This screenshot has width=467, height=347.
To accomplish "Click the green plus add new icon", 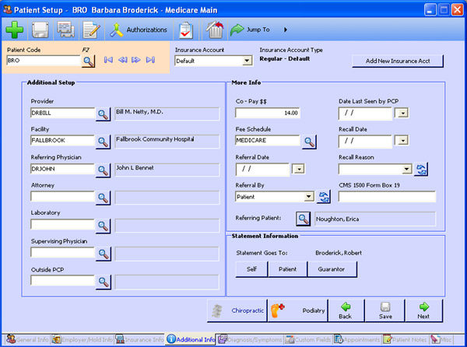I will (15, 30).
